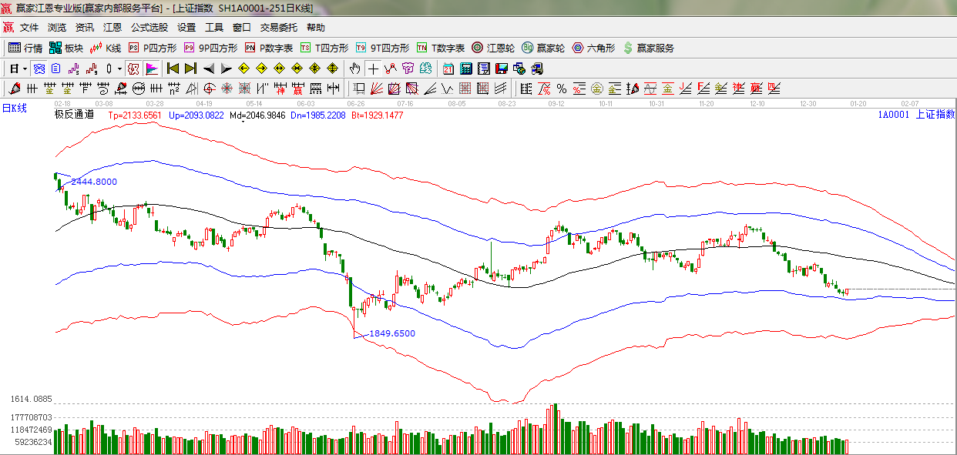957x455 pixels.
Task: Click the 1849.6500 low price marker
Action: coord(391,333)
